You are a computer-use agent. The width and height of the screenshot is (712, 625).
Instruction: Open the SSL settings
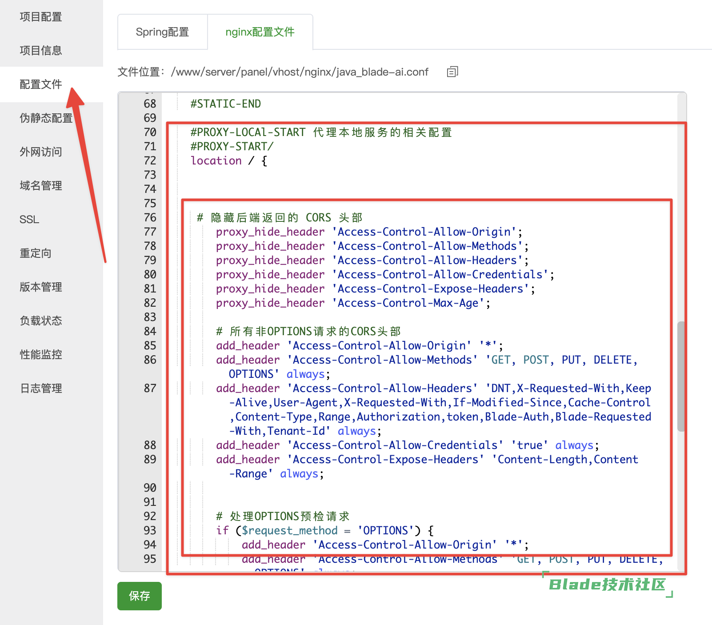[29, 220]
